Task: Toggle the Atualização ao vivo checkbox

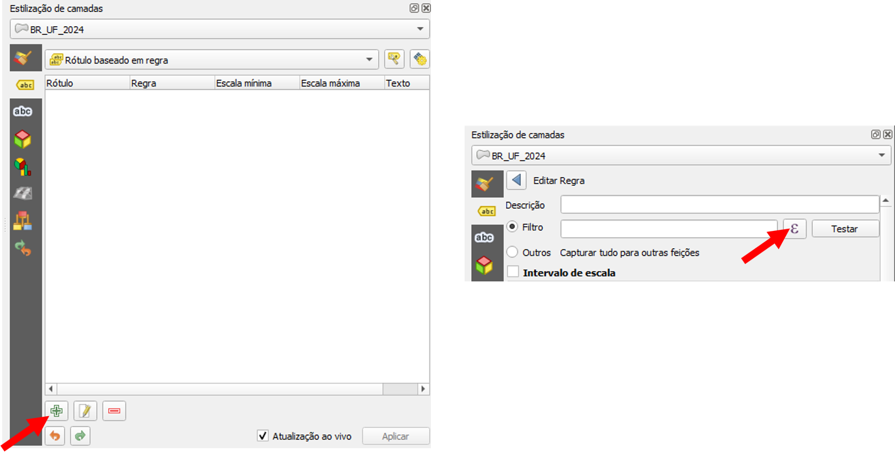Action: 263,436
